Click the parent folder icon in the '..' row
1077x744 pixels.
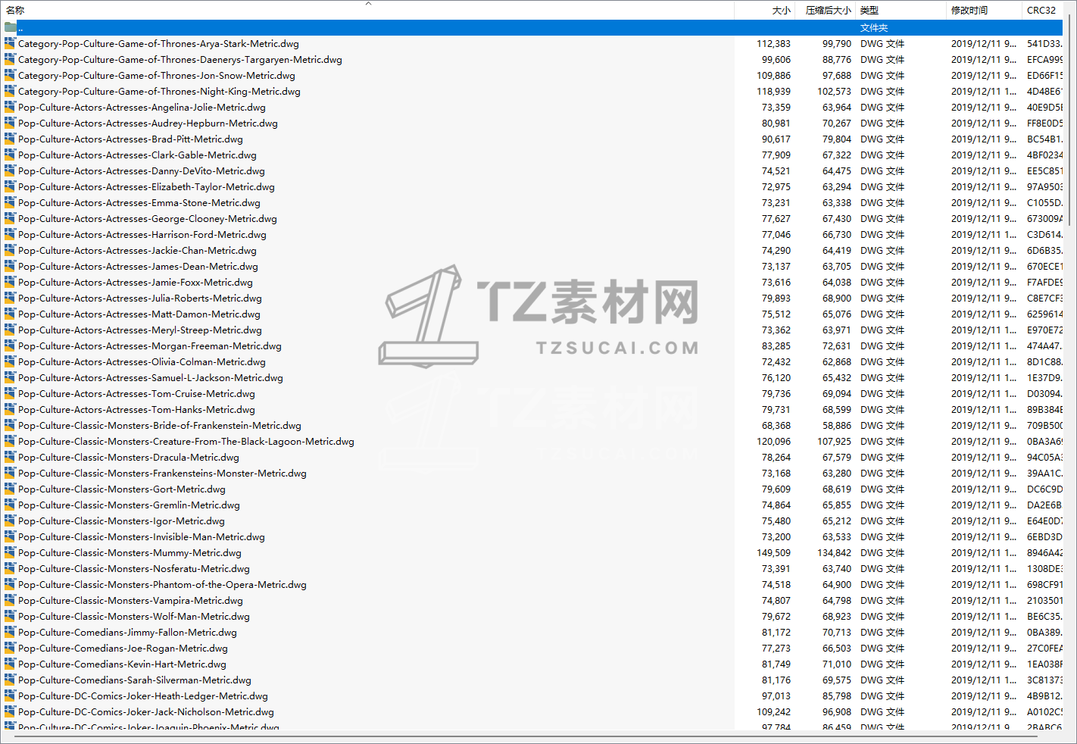click(x=10, y=28)
